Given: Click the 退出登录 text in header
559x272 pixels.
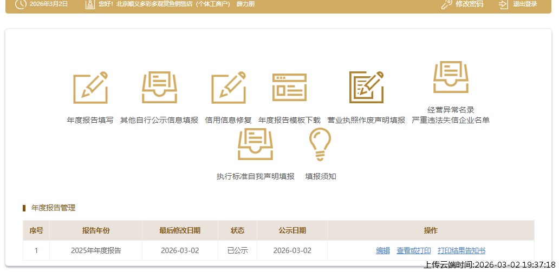Looking at the screenshot, I should tap(525, 4).
